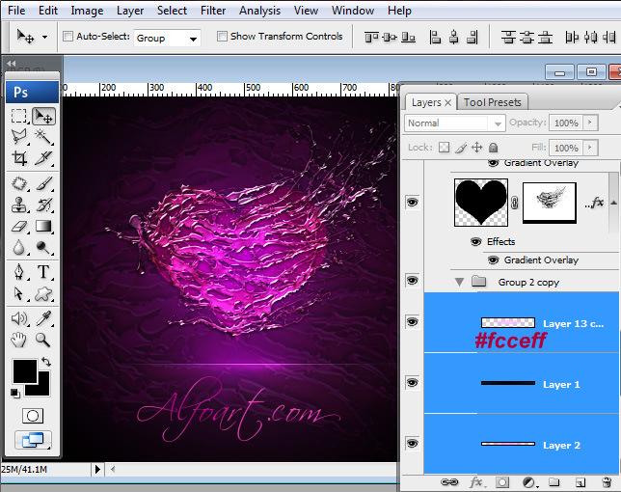Open the Filter menu
Image resolution: width=621 pixels, height=492 pixels.
[x=213, y=11]
